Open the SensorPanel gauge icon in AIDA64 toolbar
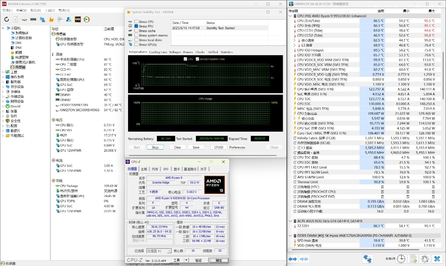This screenshot has width=446, height=266. point(87,19)
